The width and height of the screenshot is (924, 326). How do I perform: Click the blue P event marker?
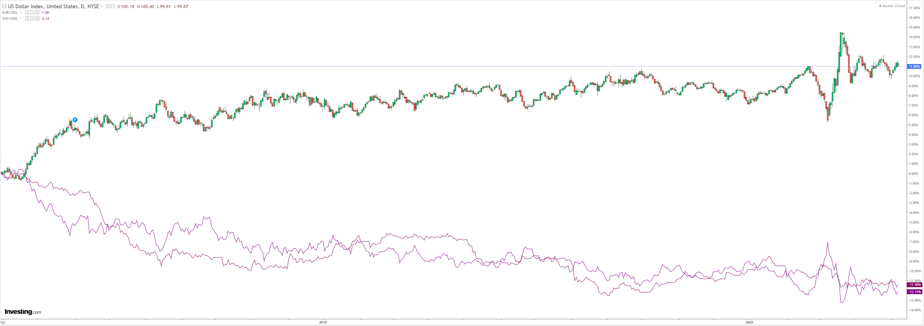(75, 120)
